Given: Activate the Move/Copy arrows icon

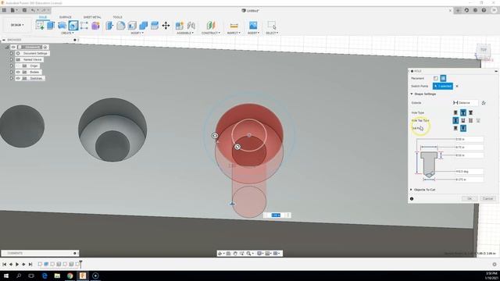Looking at the screenshot, I should pyautogui.click(x=166, y=25).
